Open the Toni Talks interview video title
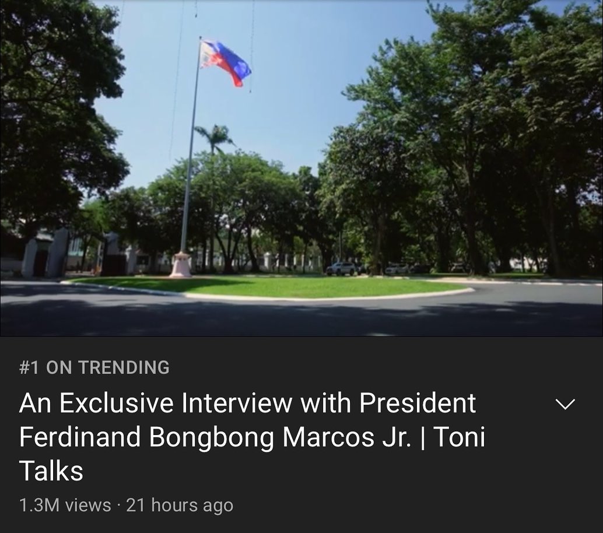Image resolution: width=603 pixels, height=533 pixels. pyautogui.click(x=253, y=437)
